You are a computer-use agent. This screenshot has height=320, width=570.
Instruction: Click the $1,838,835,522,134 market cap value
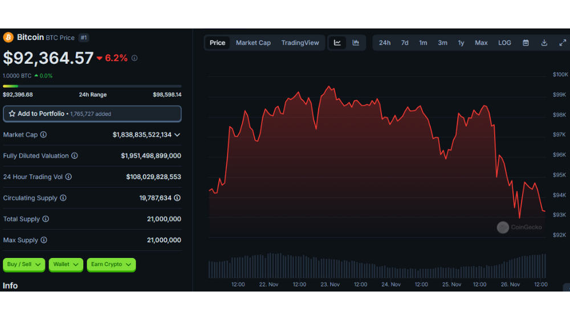[142, 135]
